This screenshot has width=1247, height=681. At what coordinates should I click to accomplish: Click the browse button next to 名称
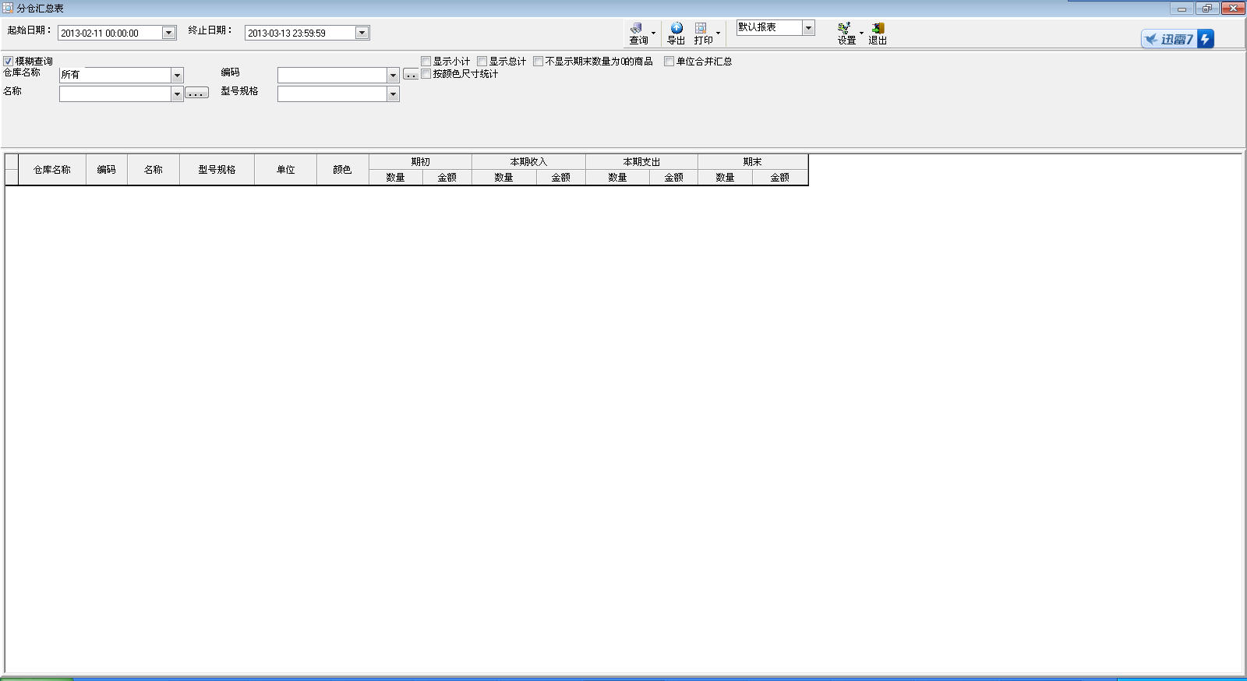coord(196,94)
